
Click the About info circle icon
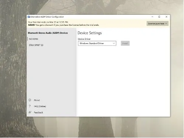30,100
